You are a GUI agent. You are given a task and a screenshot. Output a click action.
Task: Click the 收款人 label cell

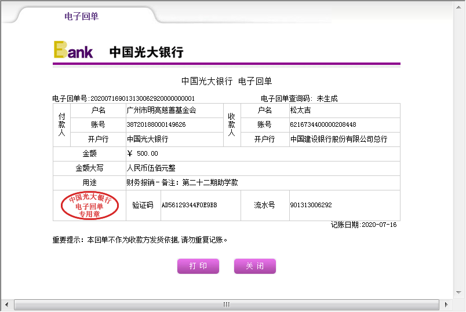[x=232, y=124]
